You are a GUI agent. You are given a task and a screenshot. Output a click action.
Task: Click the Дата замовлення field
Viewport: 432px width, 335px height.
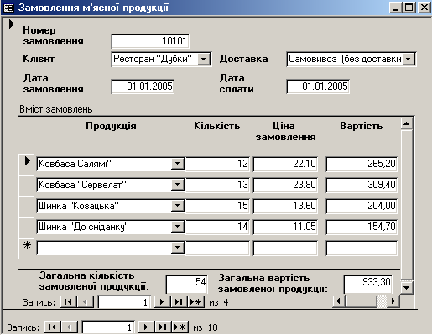[143, 86]
